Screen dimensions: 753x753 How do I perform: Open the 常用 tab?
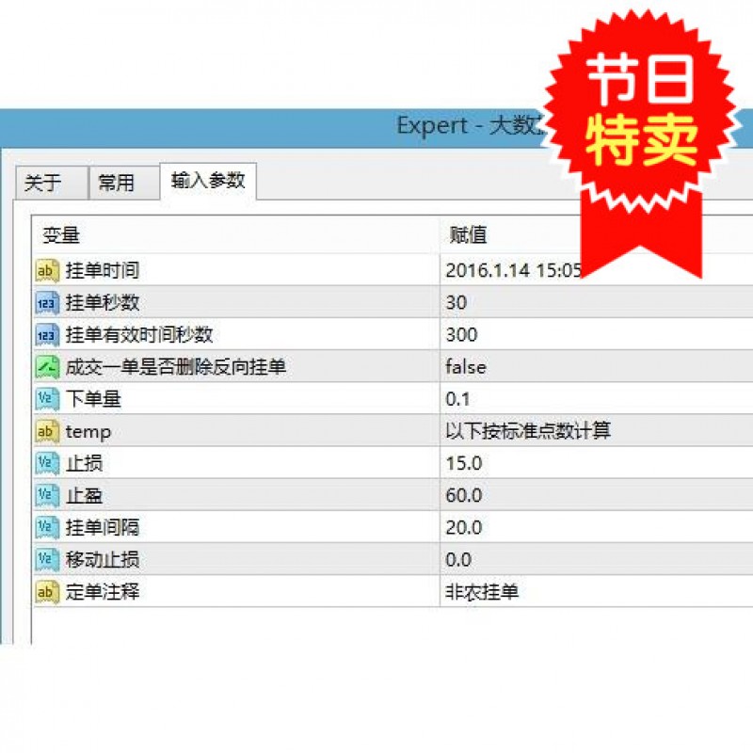click(117, 184)
